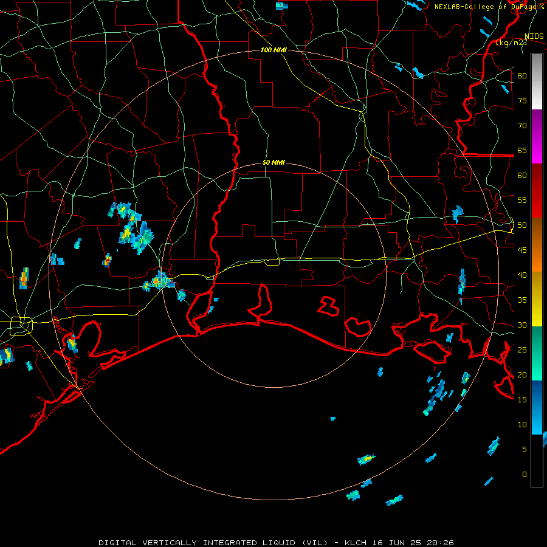
Task: Click the scale value 20
Action: click(522, 374)
